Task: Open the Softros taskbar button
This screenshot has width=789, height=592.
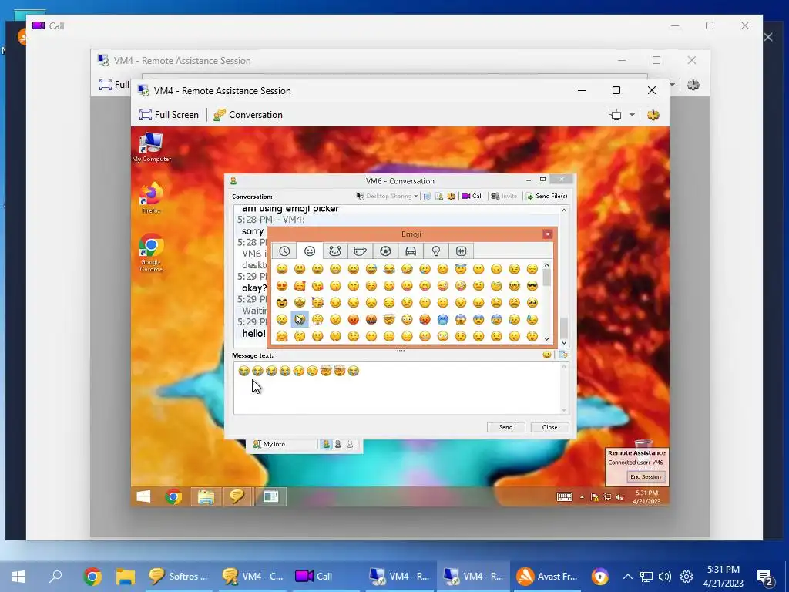Action: [179, 577]
